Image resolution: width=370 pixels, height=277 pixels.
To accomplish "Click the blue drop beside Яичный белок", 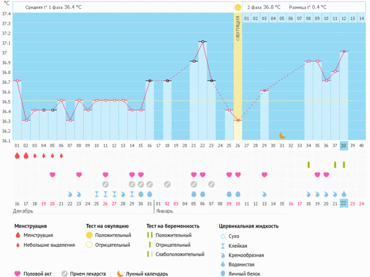I will click(222, 274).
